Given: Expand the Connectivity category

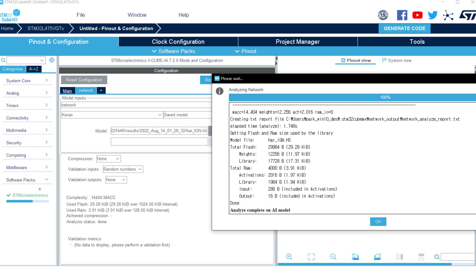Looking at the screenshot, I should pos(27,118).
